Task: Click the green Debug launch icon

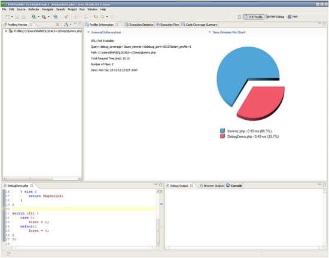Action: click(x=33, y=17)
